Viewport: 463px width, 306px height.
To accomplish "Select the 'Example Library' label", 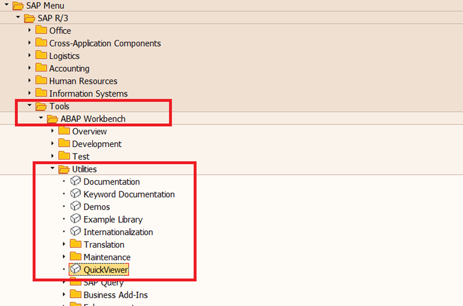I will 113,220.
